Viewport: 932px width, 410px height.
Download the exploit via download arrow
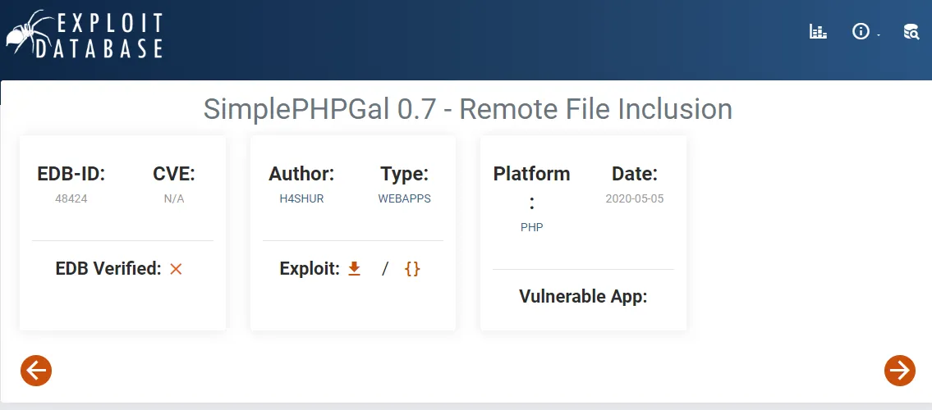click(x=354, y=269)
